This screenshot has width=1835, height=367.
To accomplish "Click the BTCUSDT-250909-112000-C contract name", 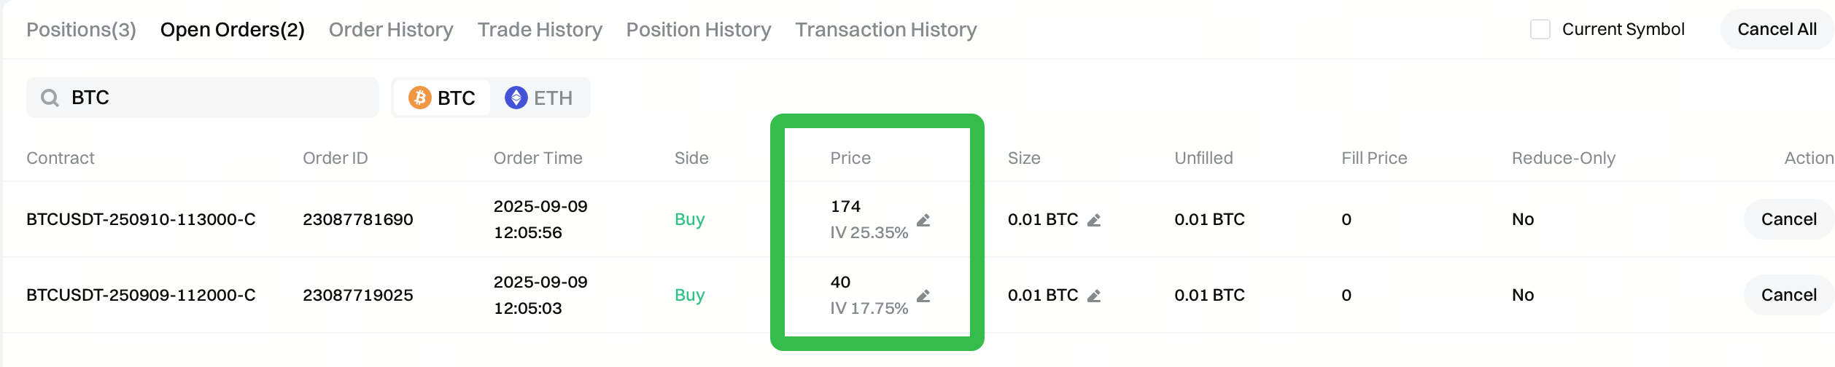I will [x=141, y=295].
